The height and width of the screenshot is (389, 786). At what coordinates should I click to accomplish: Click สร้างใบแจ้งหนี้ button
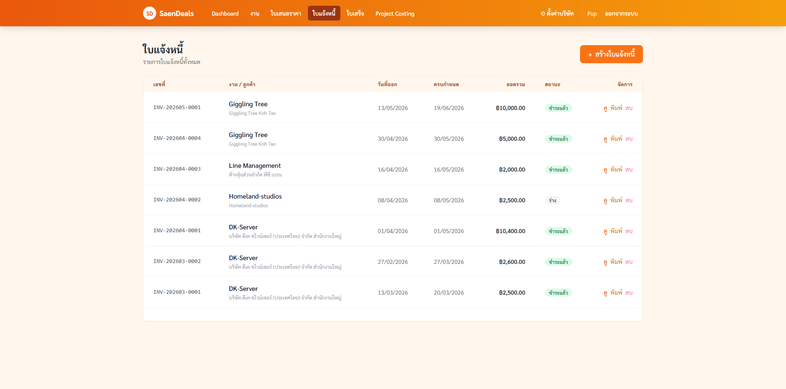(611, 54)
